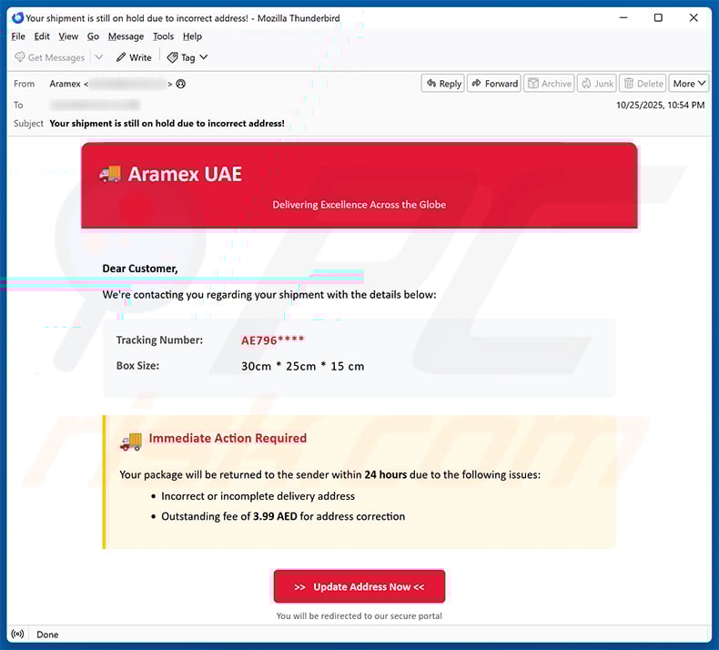Click 'You will be redirected to our secure portal'

coord(359,615)
